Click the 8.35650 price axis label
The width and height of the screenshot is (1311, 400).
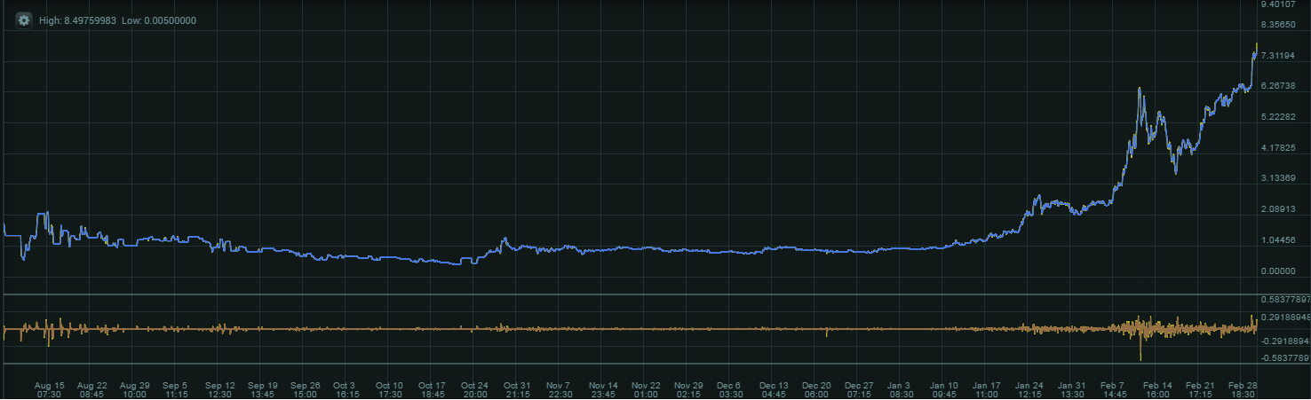[1279, 25]
